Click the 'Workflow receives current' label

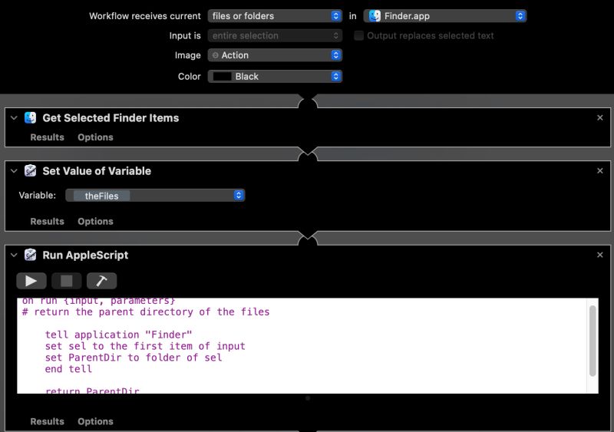(145, 16)
